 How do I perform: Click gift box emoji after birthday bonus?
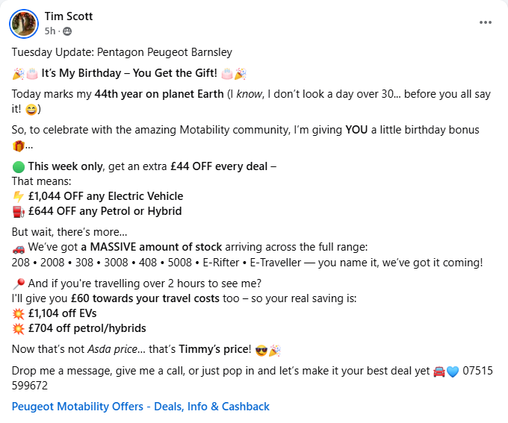18,145
